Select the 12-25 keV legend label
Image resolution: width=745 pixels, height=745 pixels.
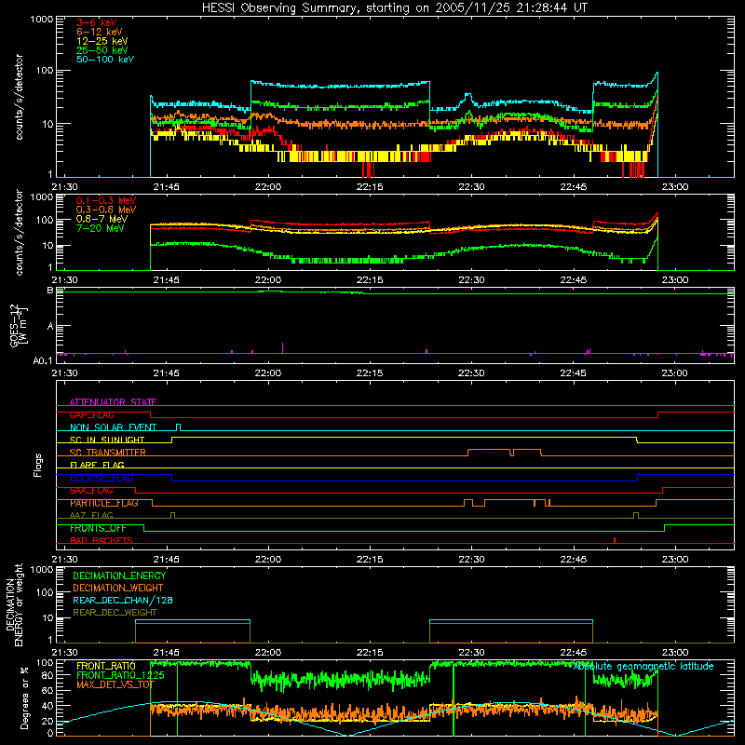coord(102,41)
